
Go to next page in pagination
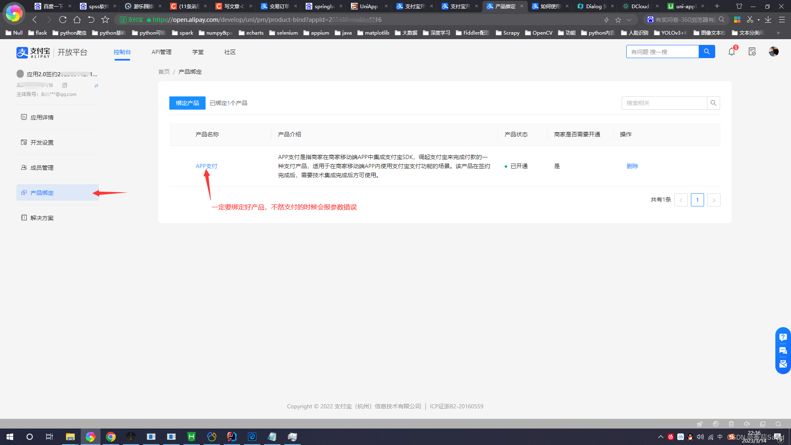(714, 200)
